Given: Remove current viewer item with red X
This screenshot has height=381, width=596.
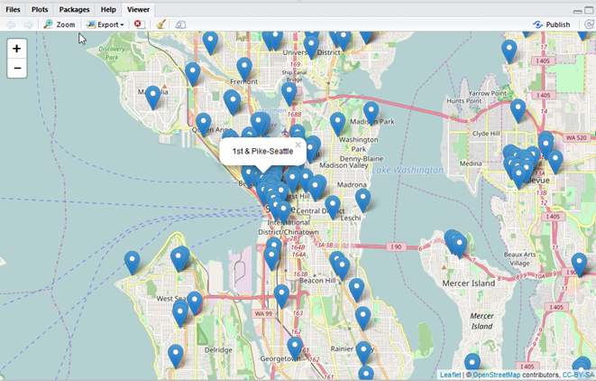Looking at the screenshot, I should pos(139,24).
